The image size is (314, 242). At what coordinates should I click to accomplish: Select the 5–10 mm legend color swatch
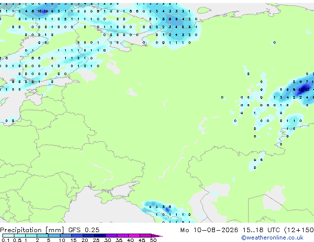point(54,236)
